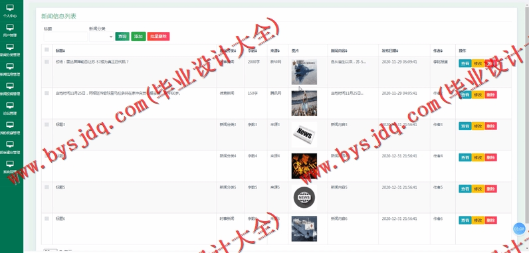Sort table by 标题 column header

pyautogui.click(x=60, y=50)
